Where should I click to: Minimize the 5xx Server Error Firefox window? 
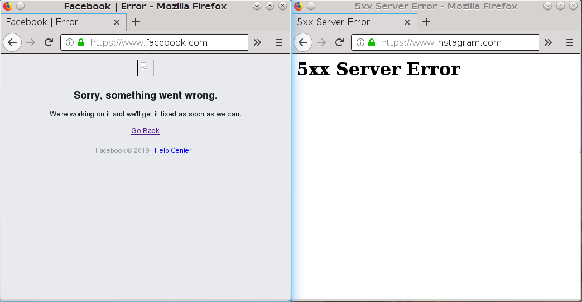[547, 6]
